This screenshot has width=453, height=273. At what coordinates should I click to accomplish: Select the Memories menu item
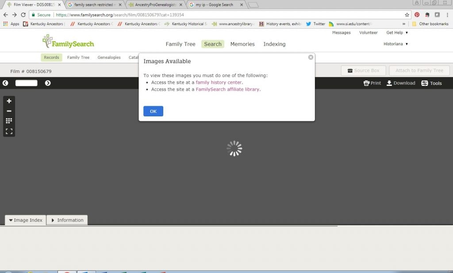(x=242, y=44)
